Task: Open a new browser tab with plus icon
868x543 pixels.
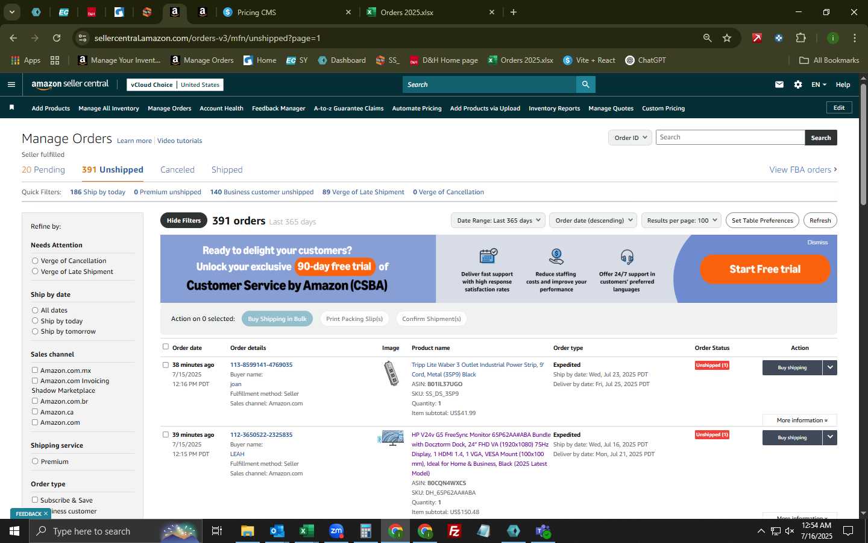Action: pos(514,12)
